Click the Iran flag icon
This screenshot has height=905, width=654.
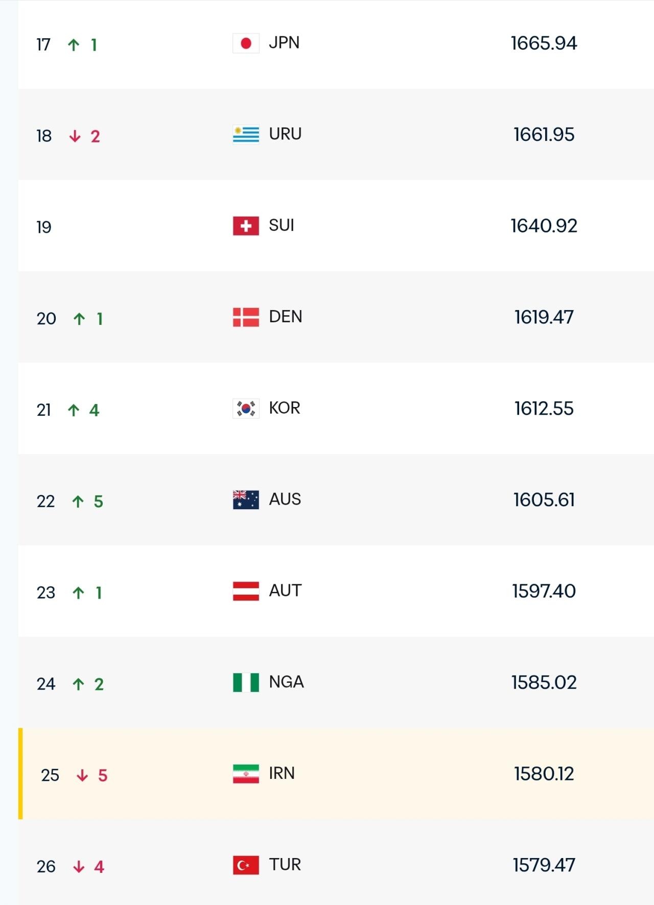click(246, 774)
